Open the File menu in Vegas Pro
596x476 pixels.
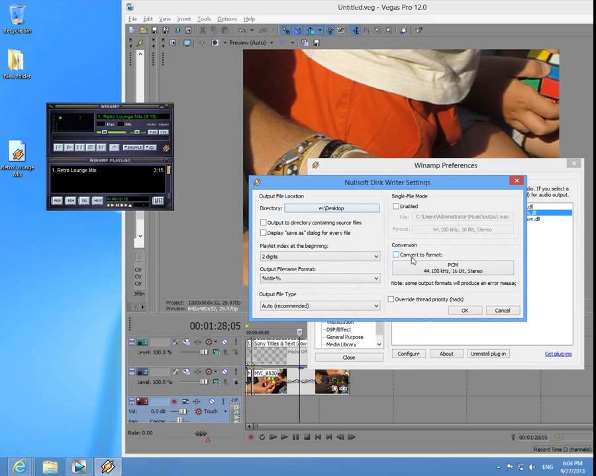pos(132,19)
